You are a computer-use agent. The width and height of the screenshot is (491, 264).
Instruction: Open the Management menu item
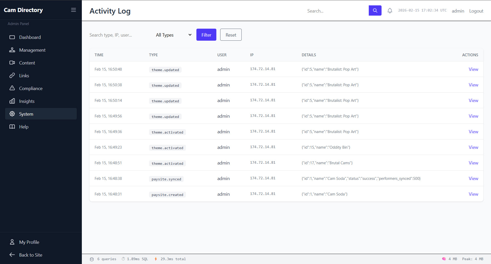click(32, 50)
